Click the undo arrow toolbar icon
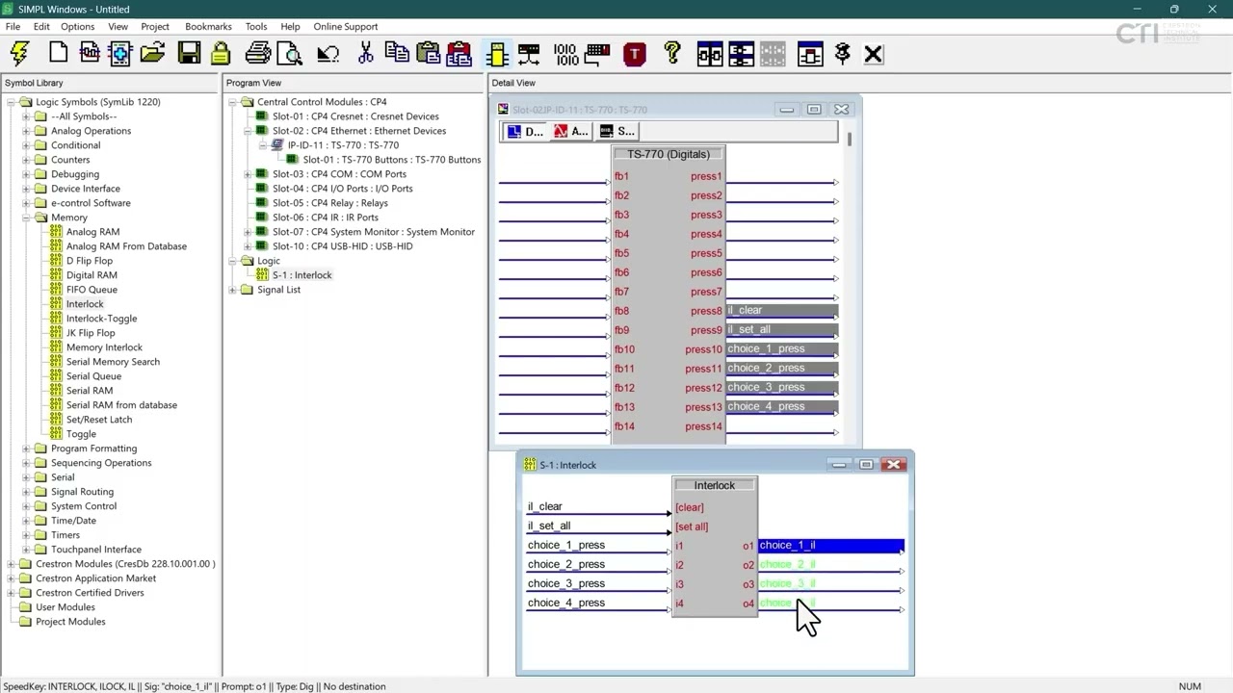 click(x=328, y=54)
